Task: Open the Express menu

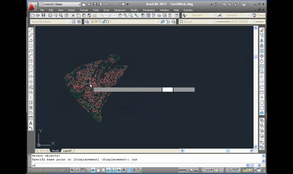Action: point(188,10)
